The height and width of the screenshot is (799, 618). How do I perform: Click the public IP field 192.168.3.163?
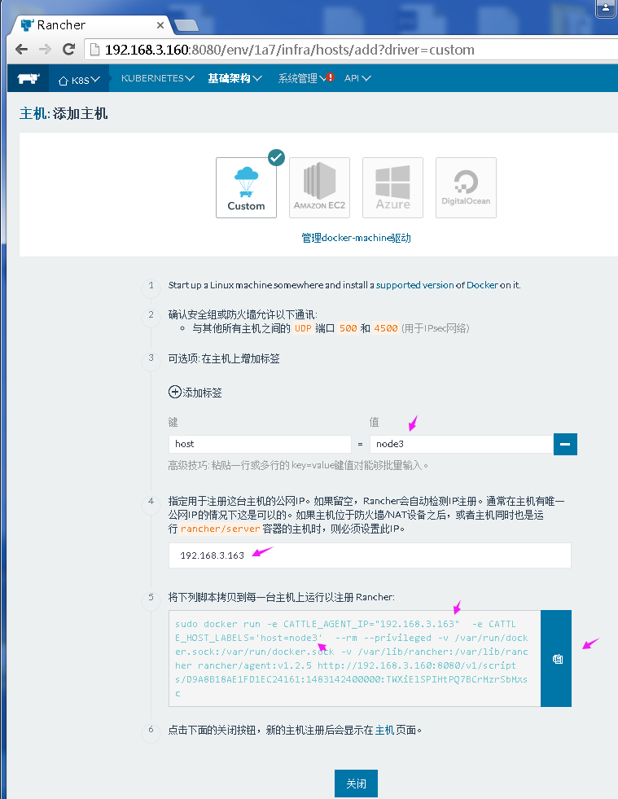tap(370, 555)
